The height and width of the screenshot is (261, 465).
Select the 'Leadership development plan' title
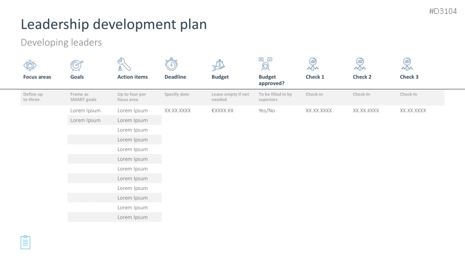tap(113, 24)
